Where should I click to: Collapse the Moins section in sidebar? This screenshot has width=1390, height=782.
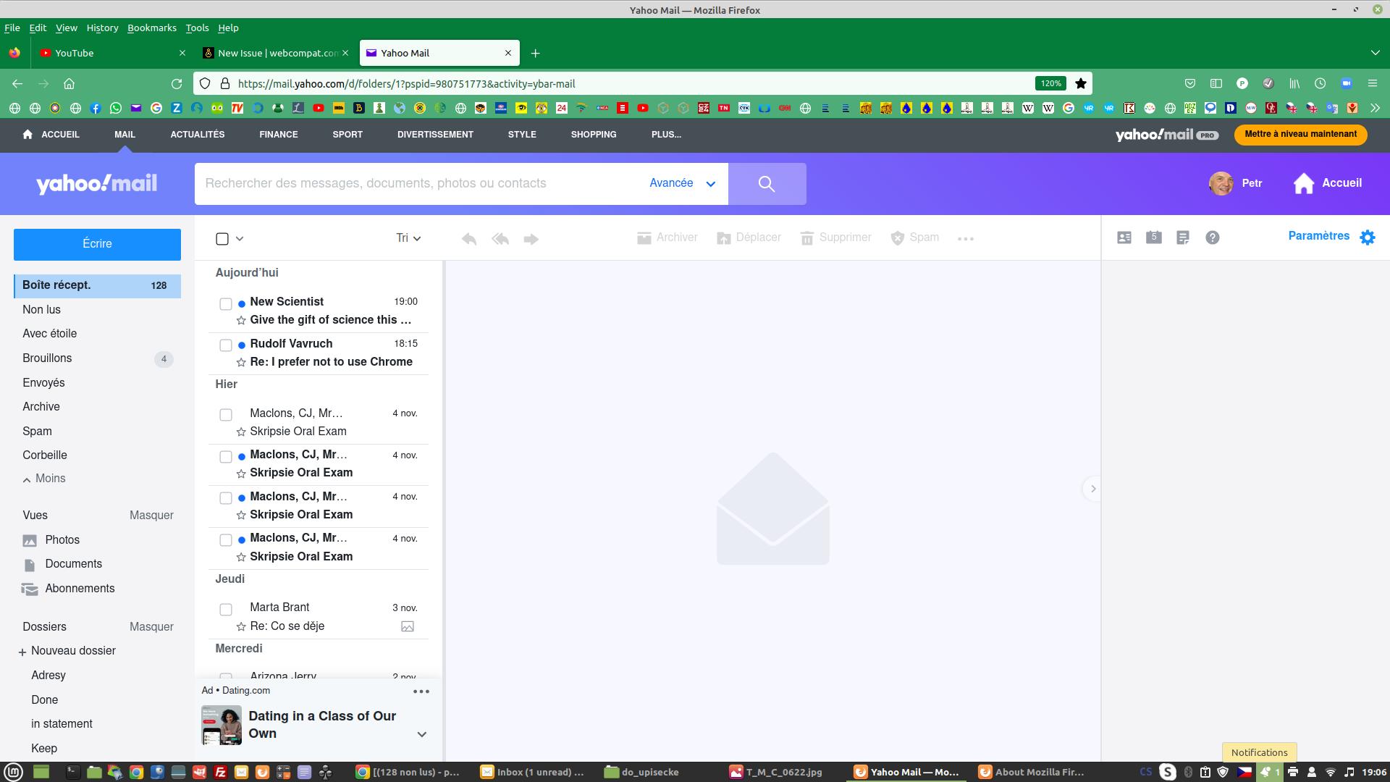[x=43, y=478]
